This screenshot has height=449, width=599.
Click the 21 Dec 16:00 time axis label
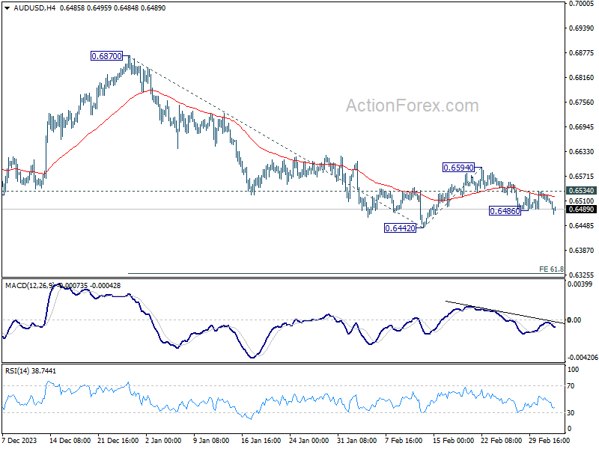(118, 441)
